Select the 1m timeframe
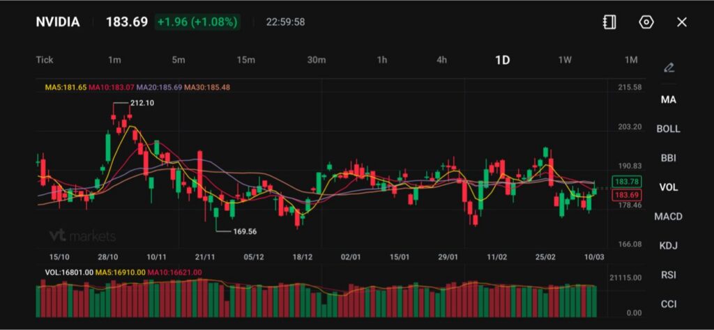This screenshot has width=714, height=330. pyautogui.click(x=114, y=60)
